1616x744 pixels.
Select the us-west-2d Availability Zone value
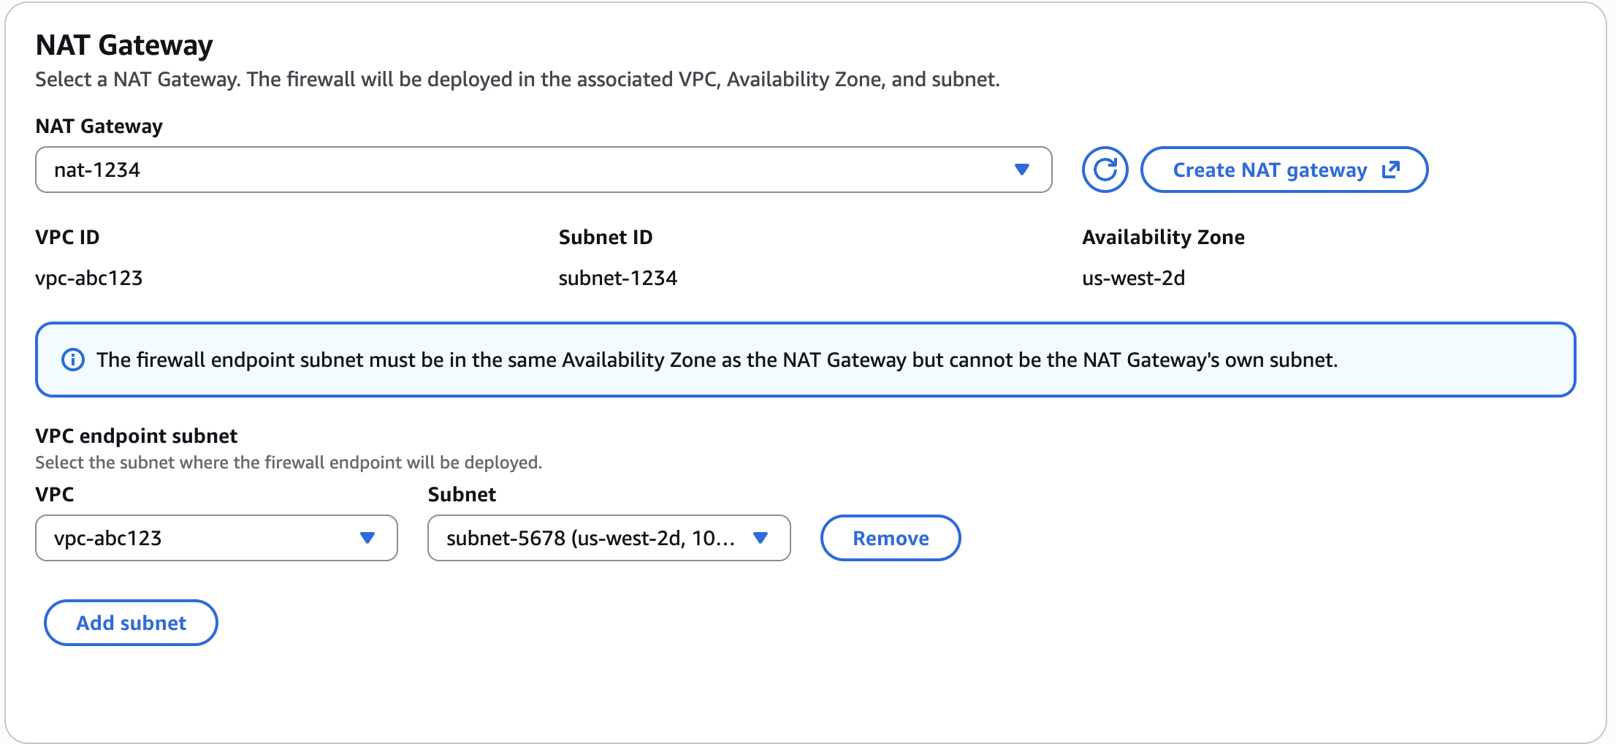(1134, 278)
